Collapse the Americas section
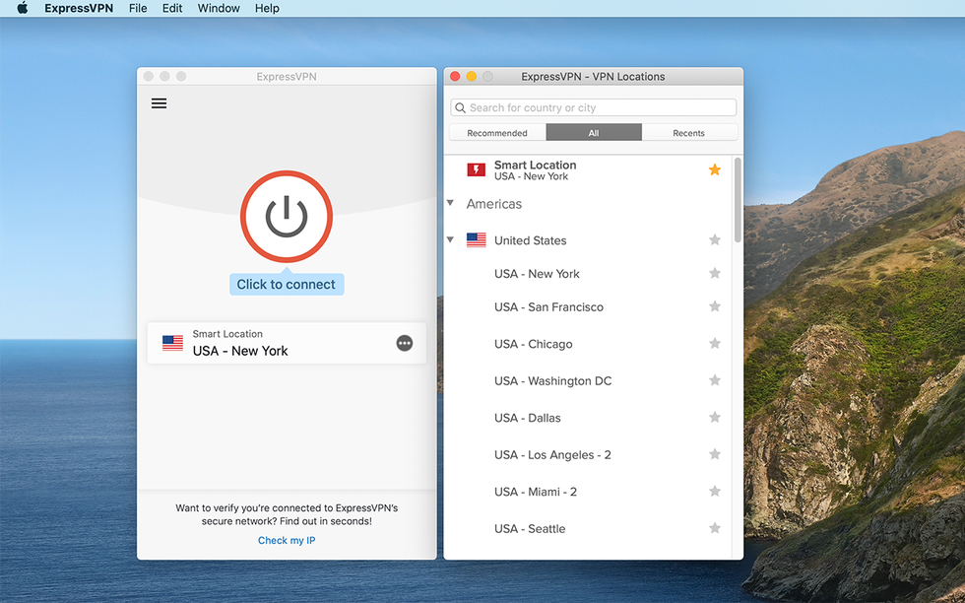965x603 pixels. point(451,204)
